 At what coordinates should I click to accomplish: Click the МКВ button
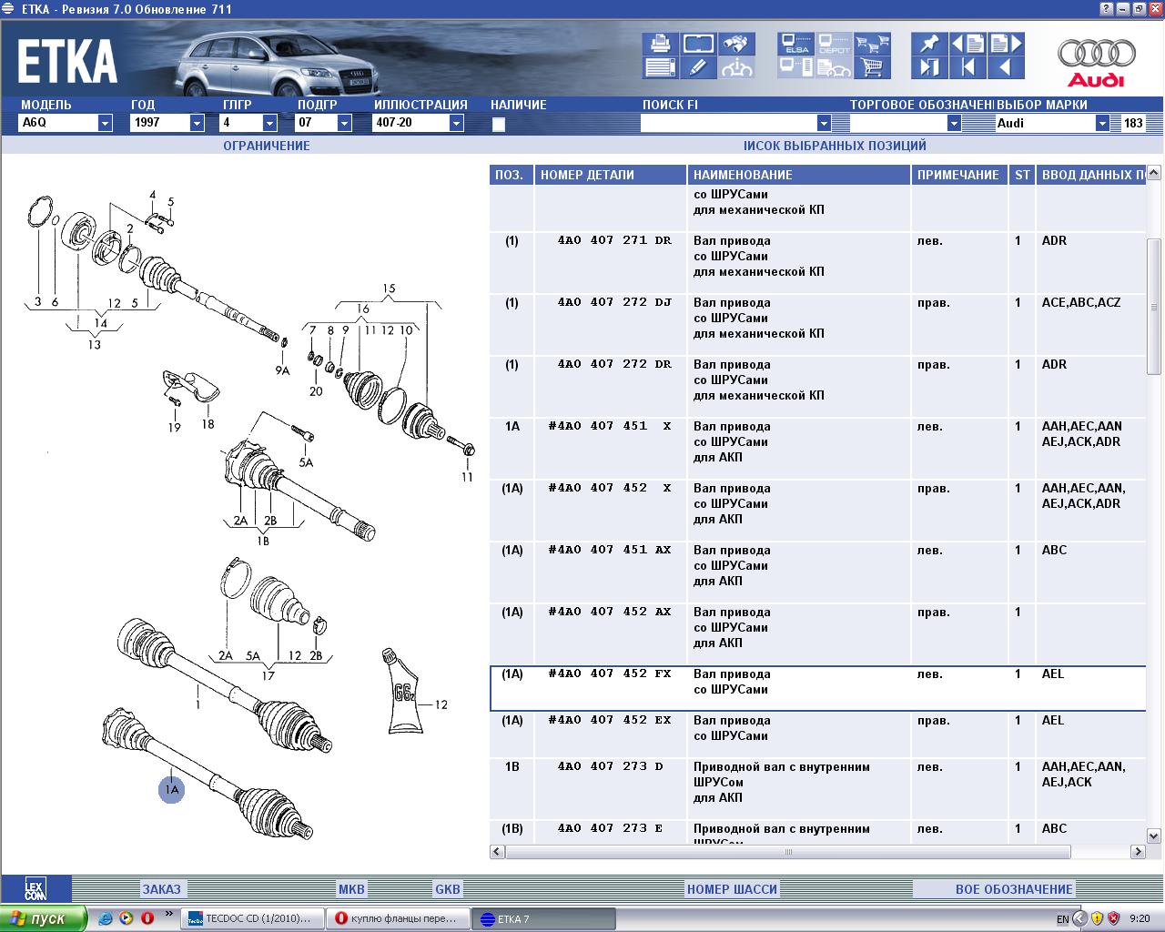tap(351, 889)
